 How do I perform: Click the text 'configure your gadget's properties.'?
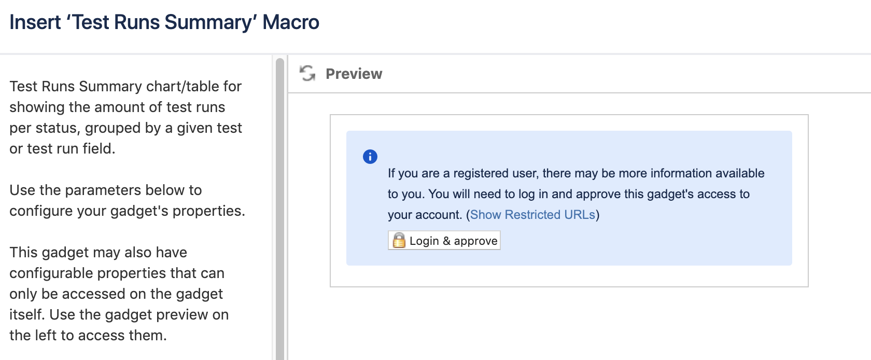tap(127, 211)
